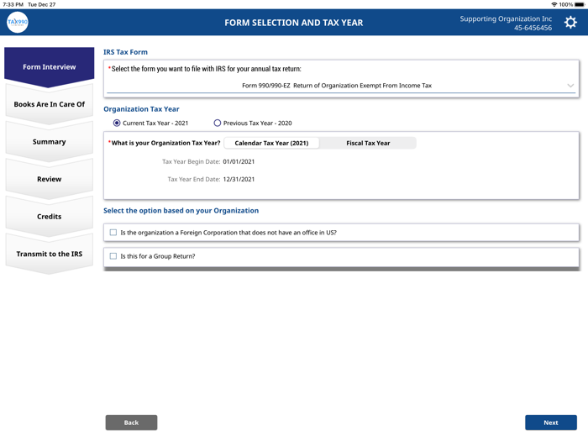Tap the Tax990 logo icon
This screenshot has height=441, width=588.
18,22
